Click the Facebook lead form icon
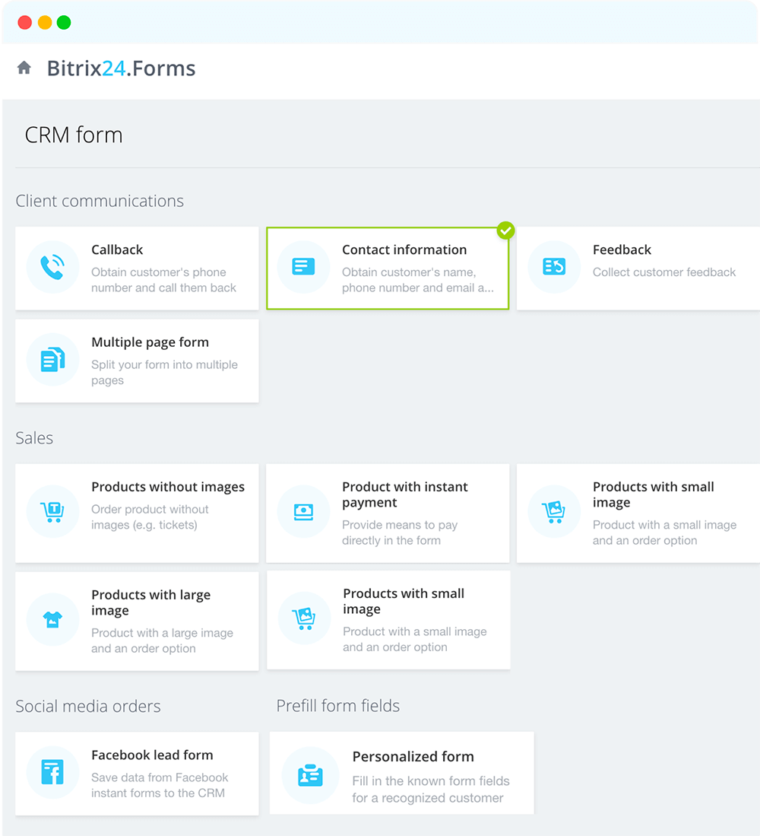 click(52, 773)
